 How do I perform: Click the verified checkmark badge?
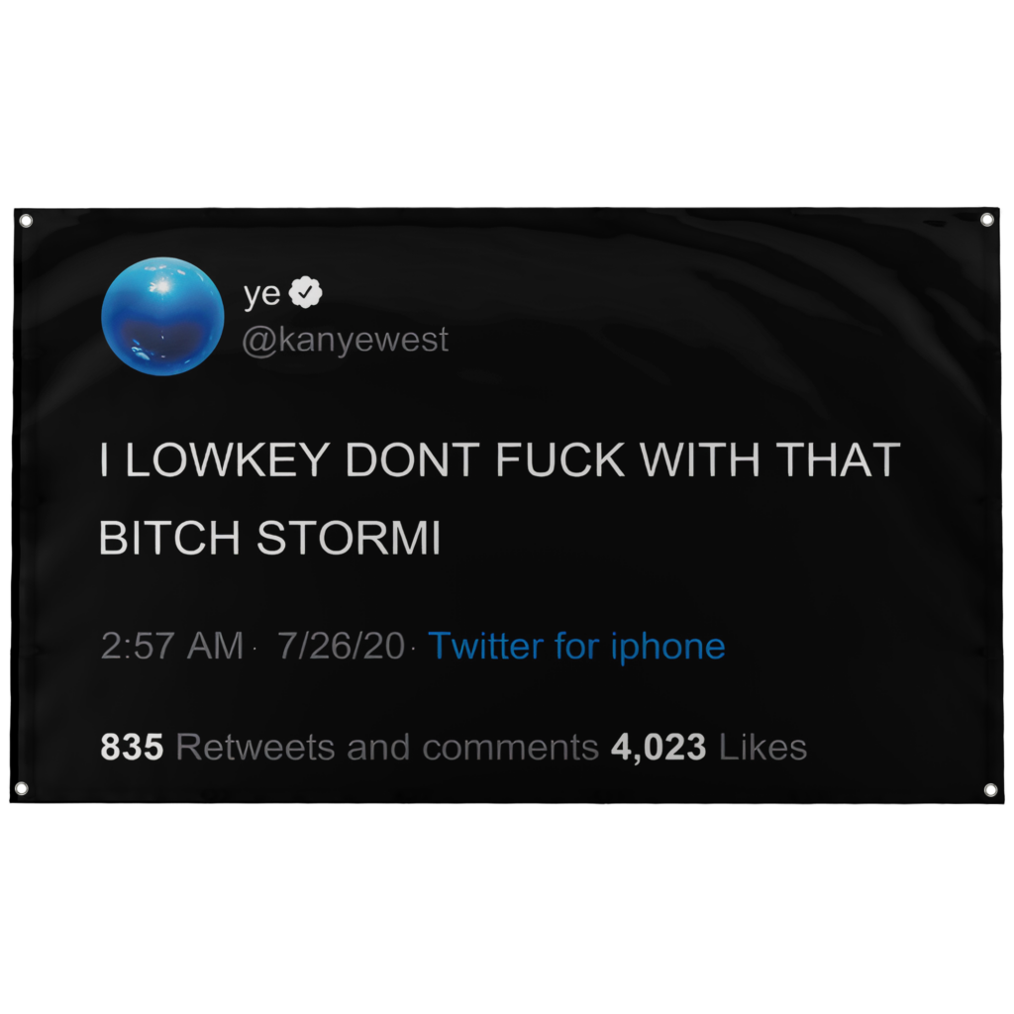tap(305, 293)
